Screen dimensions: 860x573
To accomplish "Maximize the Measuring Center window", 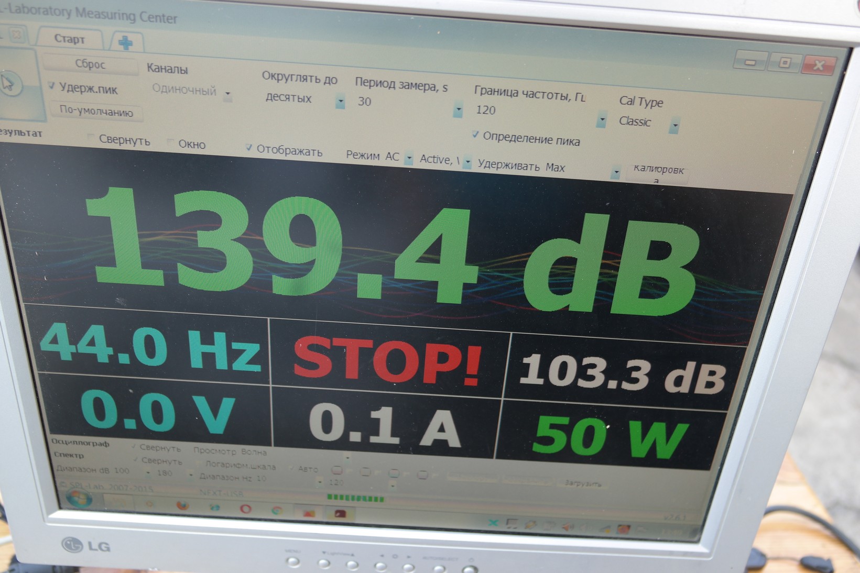I will (x=784, y=63).
